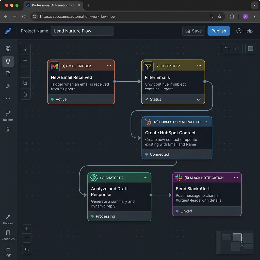
Task: Open the Gmail Trigger node options menu
Action: pyautogui.click(x=109, y=66)
